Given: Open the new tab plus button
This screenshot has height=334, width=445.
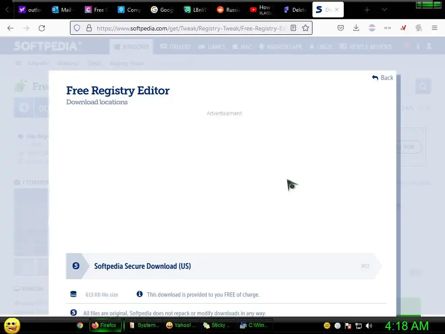Looking at the screenshot, I should (367, 10).
